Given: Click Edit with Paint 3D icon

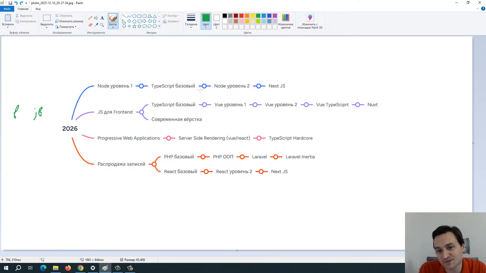Looking at the screenshot, I should pyautogui.click(x=310, y=21).
